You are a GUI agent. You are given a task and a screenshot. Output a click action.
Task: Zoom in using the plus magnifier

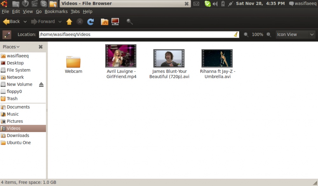269,35
